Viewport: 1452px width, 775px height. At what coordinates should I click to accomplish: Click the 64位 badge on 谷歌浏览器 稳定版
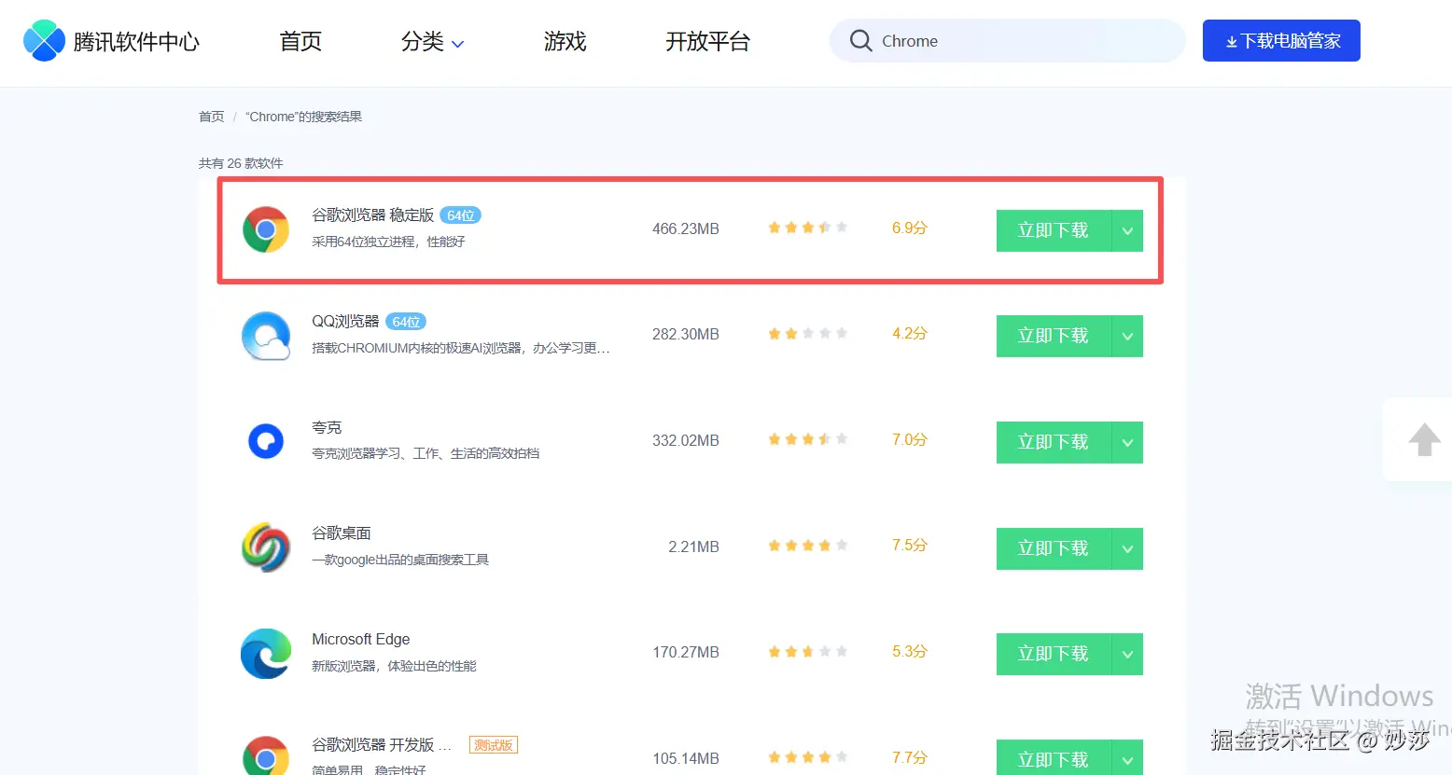(460, 215)
